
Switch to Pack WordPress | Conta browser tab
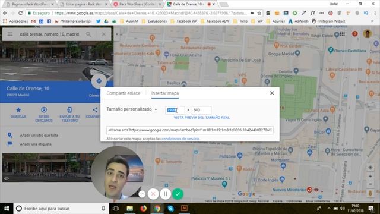138,4
